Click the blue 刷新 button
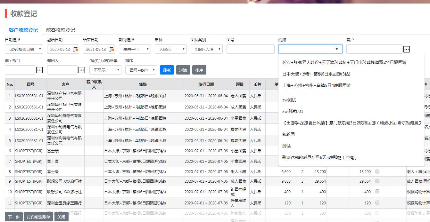430x222 pixels. [167, 70]
